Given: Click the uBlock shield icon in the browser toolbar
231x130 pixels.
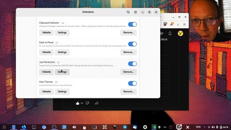Looking at the screenshot, I should (165, 24).
